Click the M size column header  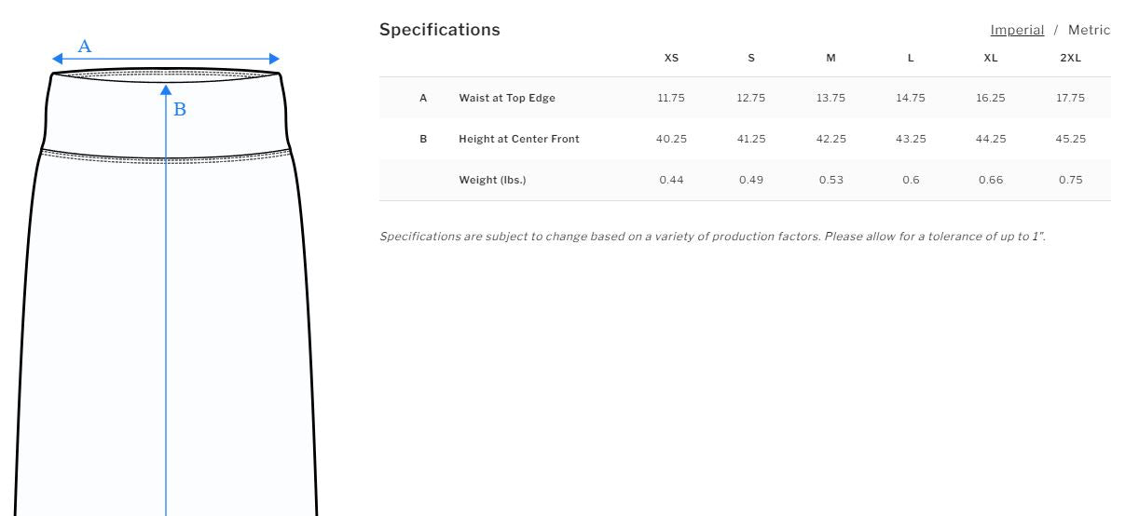pyautogui.click(x=830, y=58)
